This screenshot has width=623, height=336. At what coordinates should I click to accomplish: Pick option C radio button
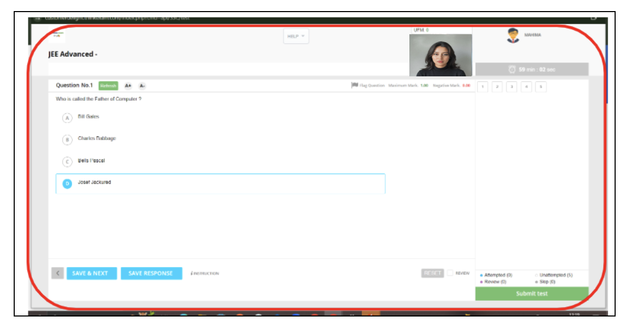67,162
